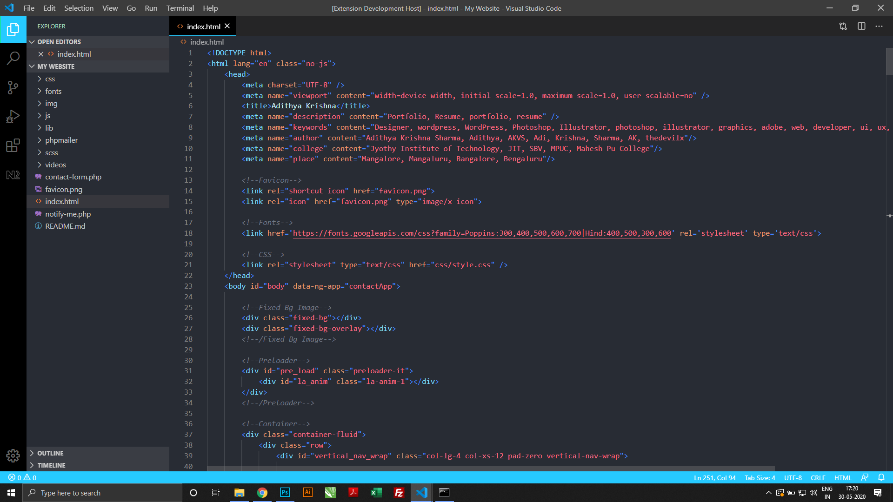Expand the phpmailer folder

pos(61,140)
